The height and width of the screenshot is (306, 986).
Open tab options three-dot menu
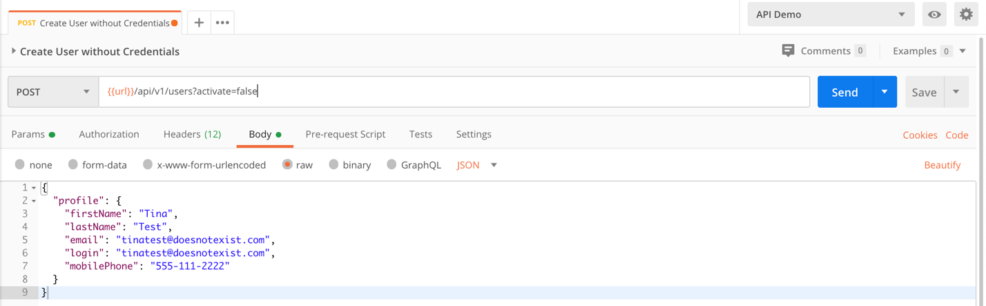(222, 23)
